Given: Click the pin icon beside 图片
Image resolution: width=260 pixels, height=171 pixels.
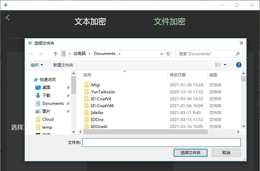Looking at the screenshot, I should (68, 112).
